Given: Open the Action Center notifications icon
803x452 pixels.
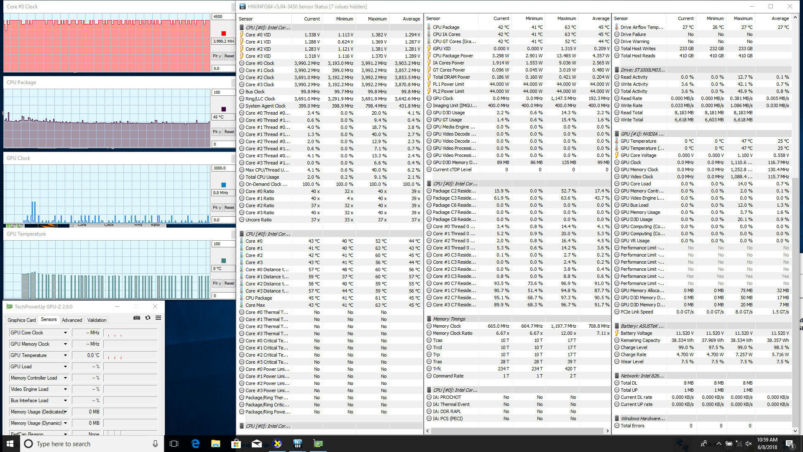Looking at the screenshot, I should coord(790,444).
